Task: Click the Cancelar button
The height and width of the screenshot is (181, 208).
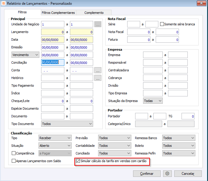Action: 188,174
